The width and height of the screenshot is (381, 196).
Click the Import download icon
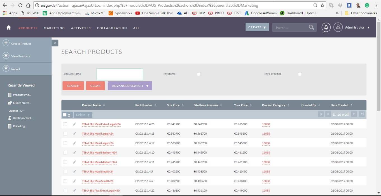(6, 68)
